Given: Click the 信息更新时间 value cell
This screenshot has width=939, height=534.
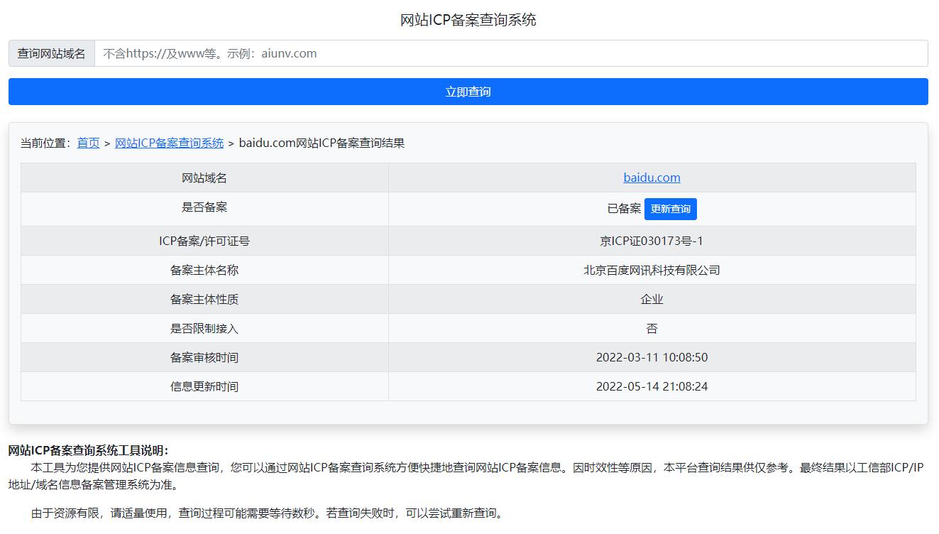Looking at the screenshot, I should (652, 386).
